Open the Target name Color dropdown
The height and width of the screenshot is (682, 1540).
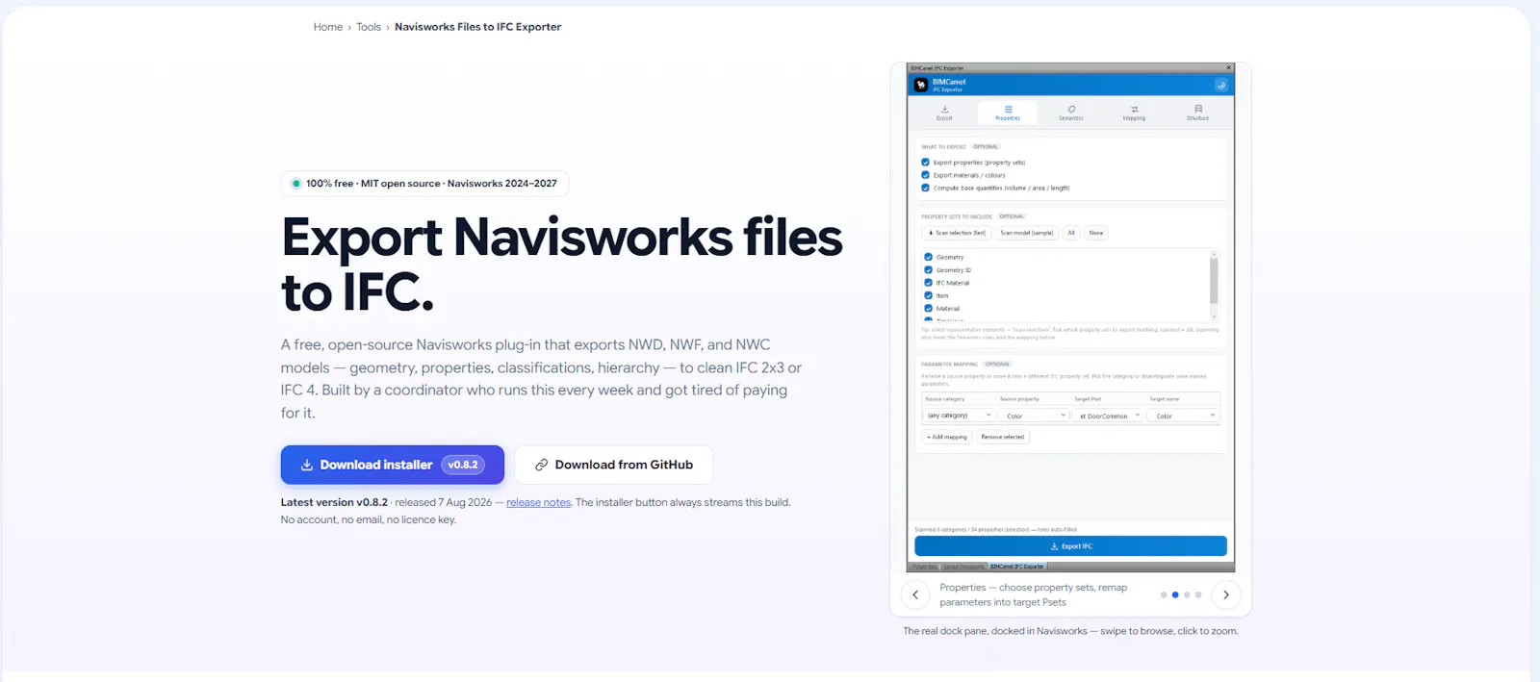(x=1183, y=416)
